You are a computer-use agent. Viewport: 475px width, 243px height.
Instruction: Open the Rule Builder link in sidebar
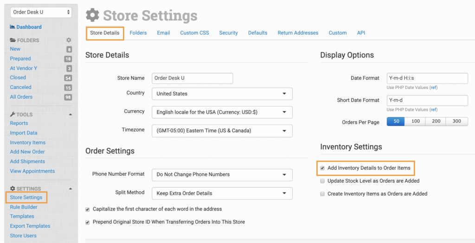click(x=24, y=207)
